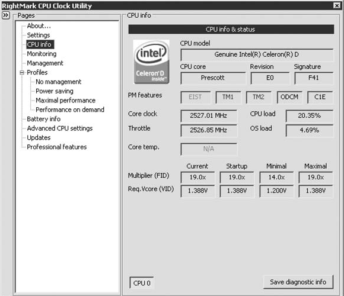Open the Battery info page

(x=44, y=119)
